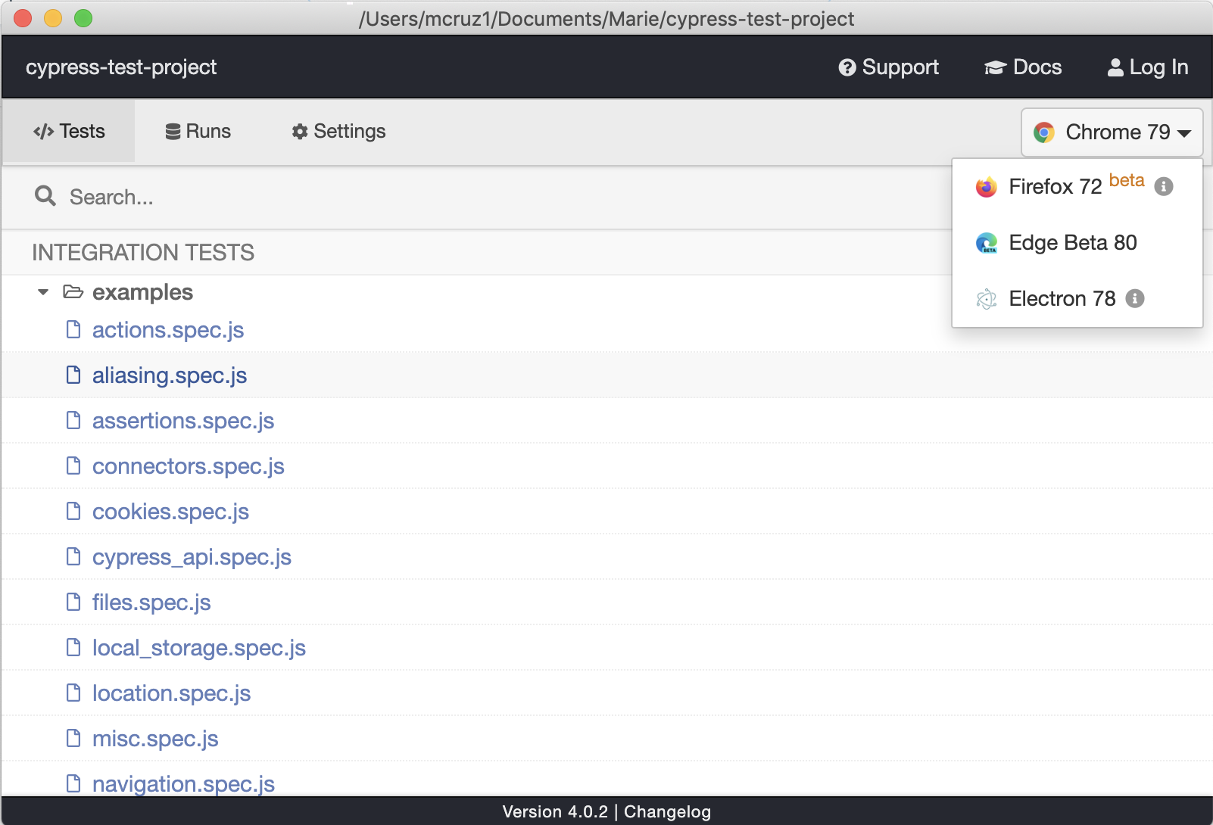Click the Version 4.0.2 footer text
The image size is (1213, 825).
(555, 811)
